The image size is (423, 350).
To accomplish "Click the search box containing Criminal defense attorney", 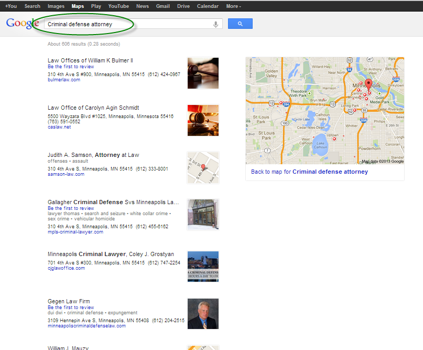I will [x=133, y=24].
